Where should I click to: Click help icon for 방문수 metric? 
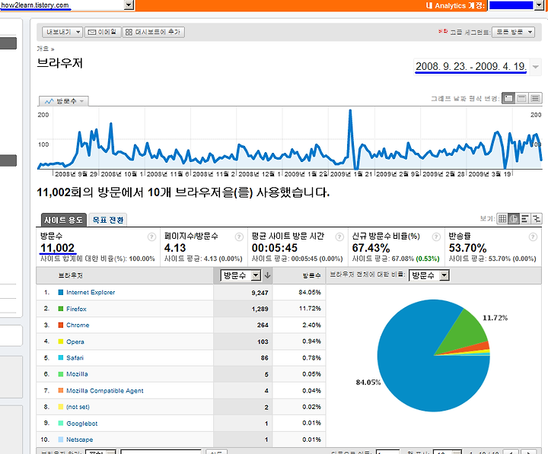(151, 237)
